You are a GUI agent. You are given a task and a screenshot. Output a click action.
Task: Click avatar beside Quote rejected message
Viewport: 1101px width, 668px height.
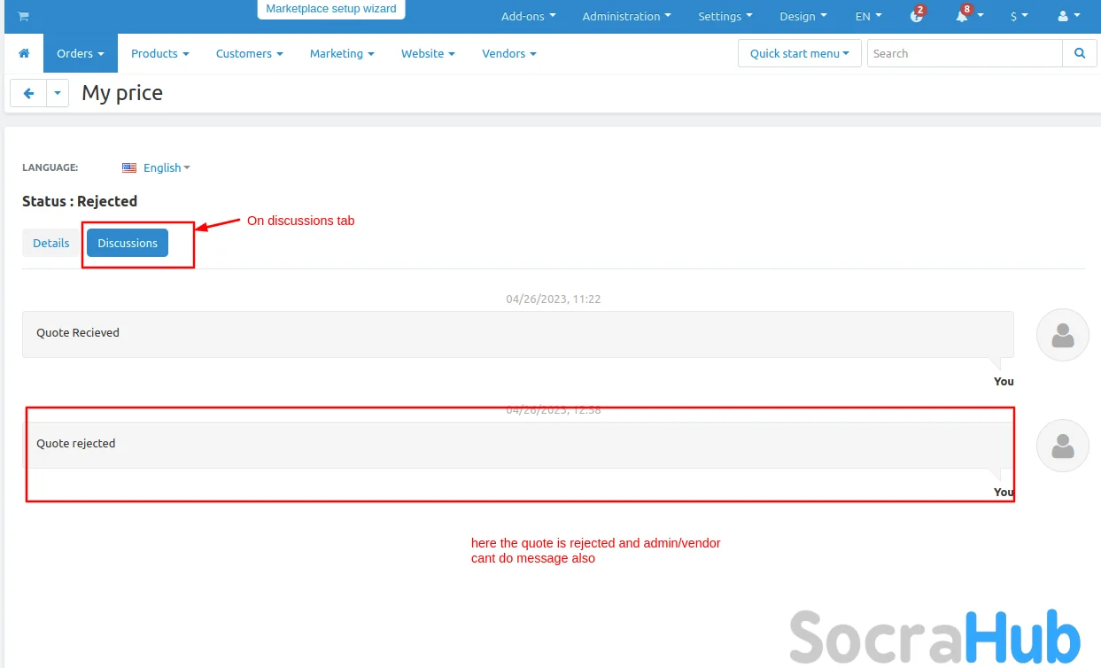point(1062,446)
